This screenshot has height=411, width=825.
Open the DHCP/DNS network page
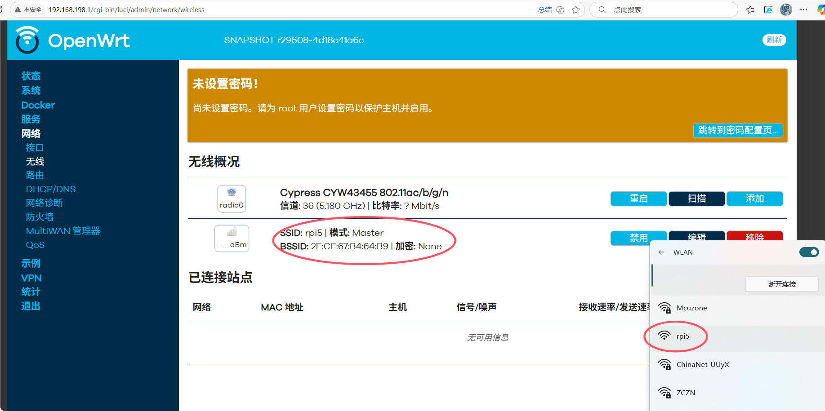[51, 189]
